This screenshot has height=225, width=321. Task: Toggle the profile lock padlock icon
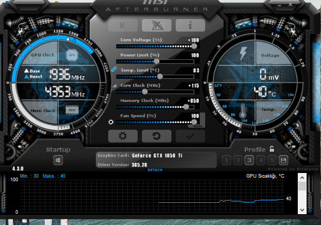(272, 149)
